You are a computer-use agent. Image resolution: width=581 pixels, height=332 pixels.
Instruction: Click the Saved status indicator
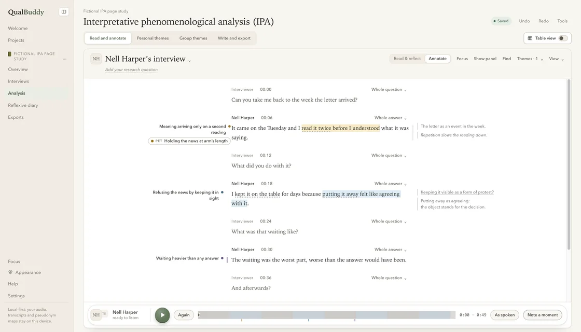(501, 21)
